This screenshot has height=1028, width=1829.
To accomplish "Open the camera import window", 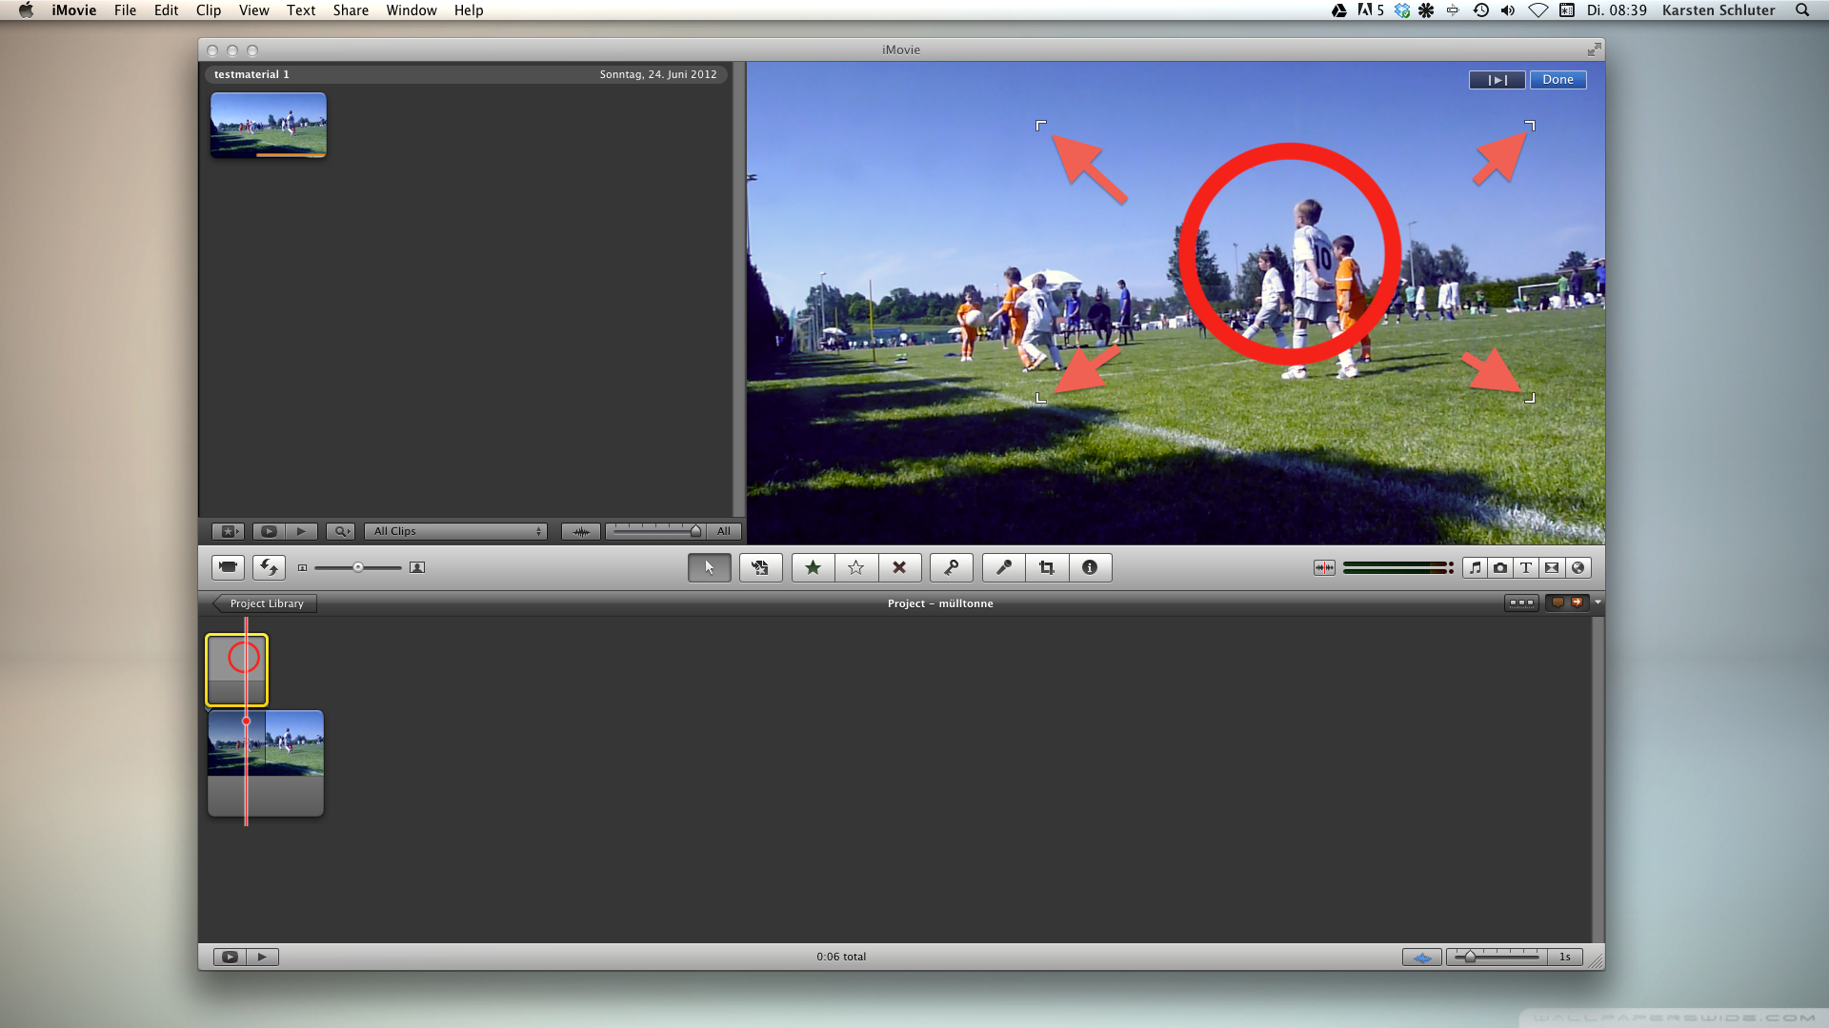I will pyautogui.click(x=228, y=567).
